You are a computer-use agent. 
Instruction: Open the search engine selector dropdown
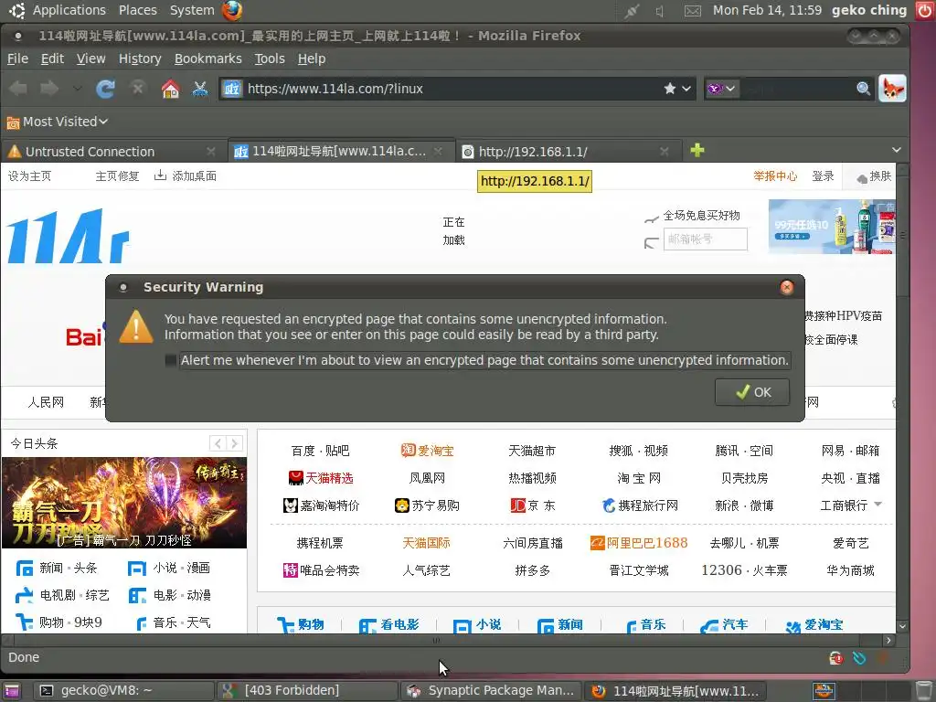(x=722, y=89)
